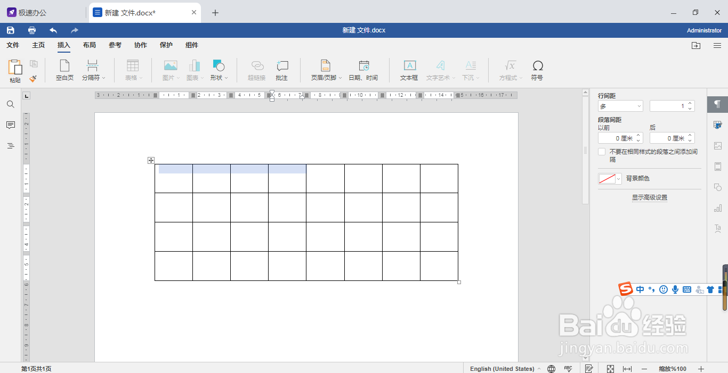Insert a blank page (空白页)
This screenshot has height=373, width=728.
pyautogui.click(x=64, y=70)
